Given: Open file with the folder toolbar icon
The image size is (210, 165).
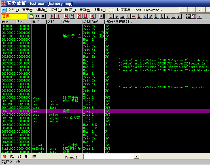Looking at the screenshot, I should [31, 16].
